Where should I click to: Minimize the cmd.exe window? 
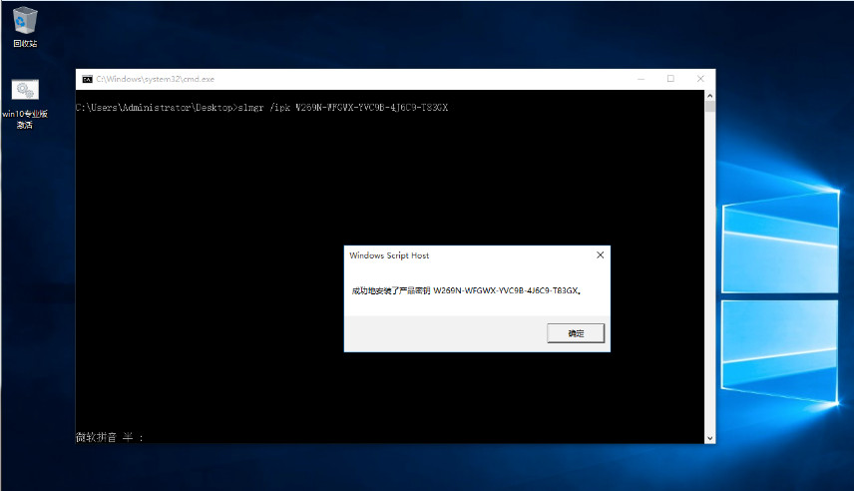tap(641, 79)
